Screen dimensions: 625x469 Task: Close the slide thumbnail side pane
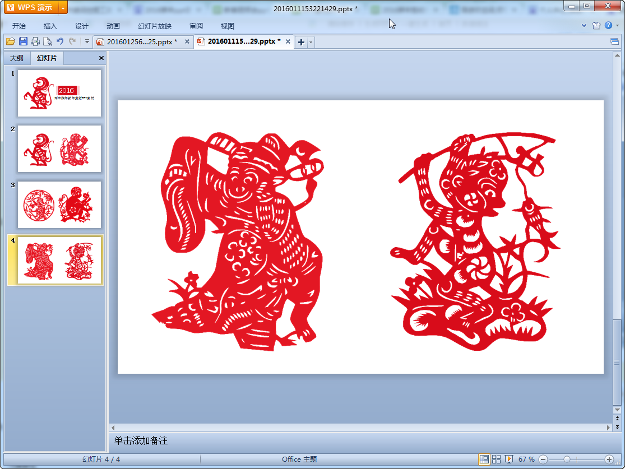101,58
